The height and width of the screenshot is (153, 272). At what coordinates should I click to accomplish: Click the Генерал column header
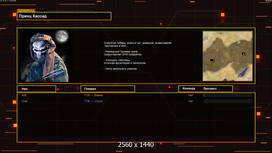[x=108, y=89]
